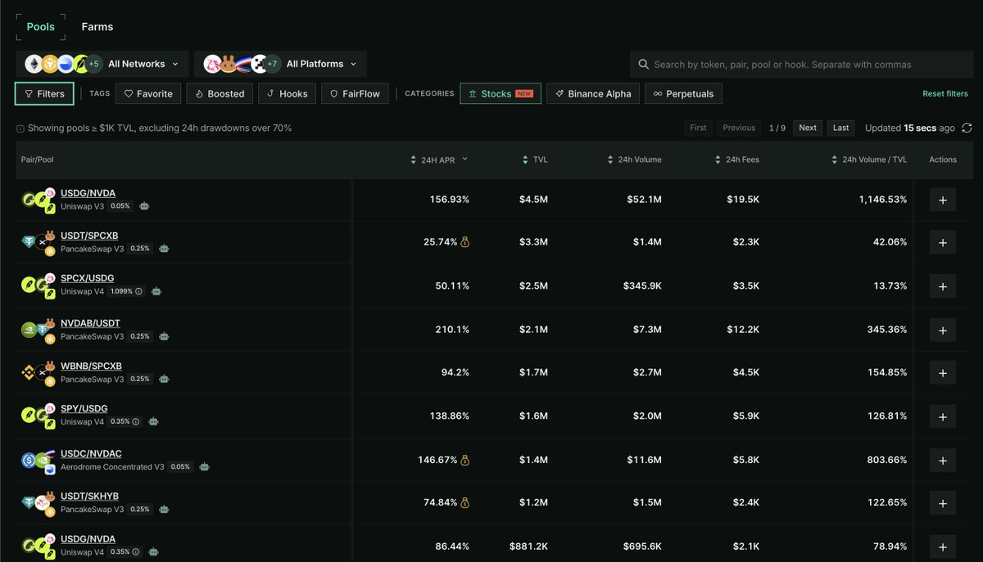
Task: Click plus action for SPY/USDG row
Action: [x=943, y=416]
